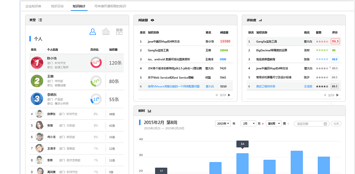This screenshot has width=355, height=174.
Task: Click the blue rank 3 badge of 李晓东
Action: (x=37, y=99)
